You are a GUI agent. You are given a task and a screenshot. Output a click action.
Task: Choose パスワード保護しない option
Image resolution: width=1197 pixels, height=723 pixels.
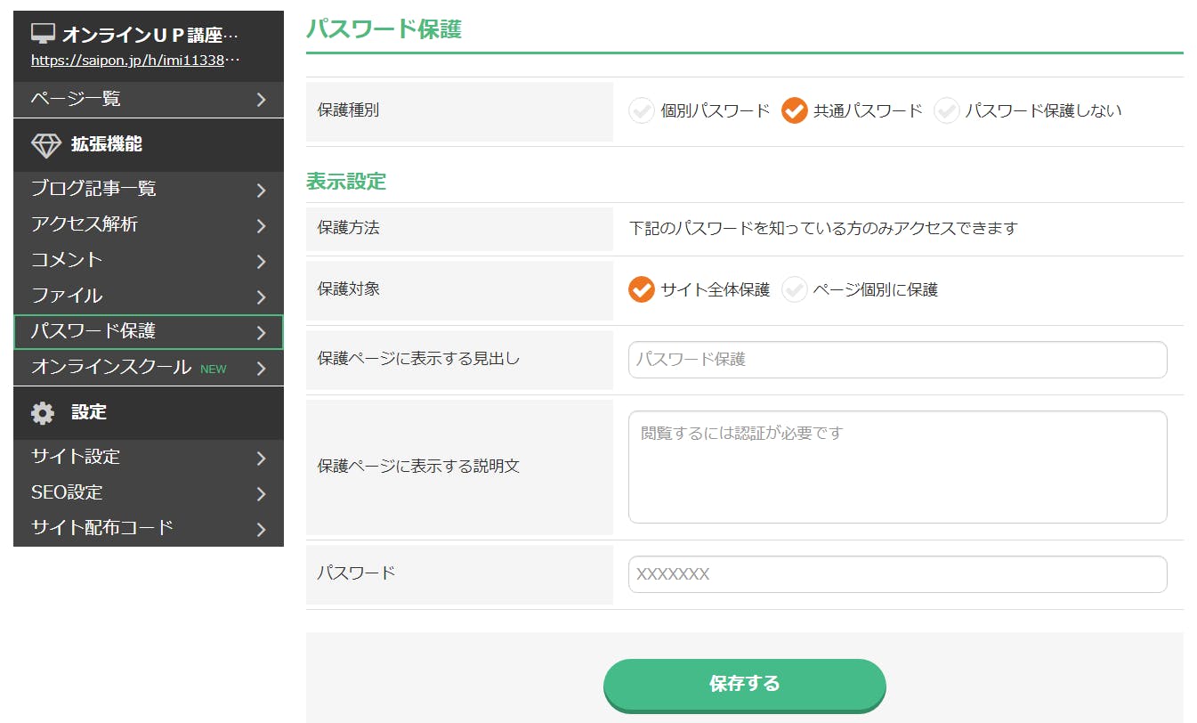[946, 111]
